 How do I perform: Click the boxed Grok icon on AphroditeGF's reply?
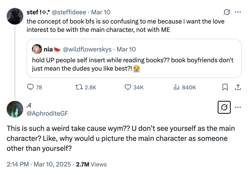(224, 108)
